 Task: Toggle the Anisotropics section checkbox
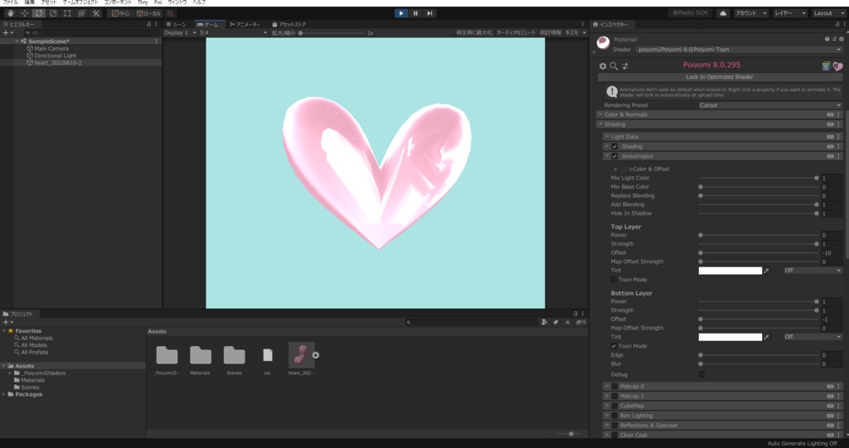point(614,156)
